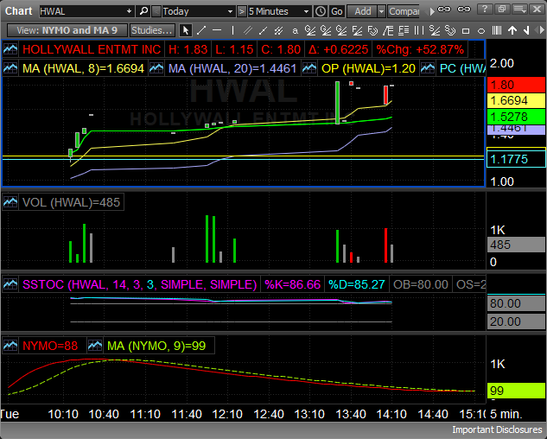Click the VOL (HWAL) study icon

click(10, 202)
